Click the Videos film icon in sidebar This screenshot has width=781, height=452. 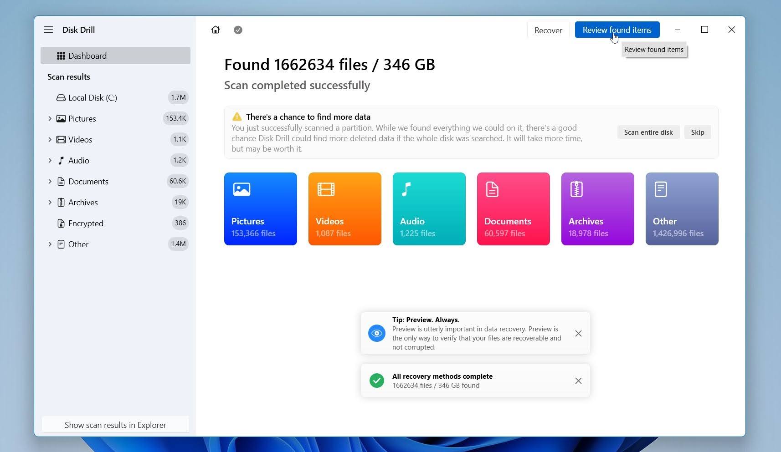61,140
